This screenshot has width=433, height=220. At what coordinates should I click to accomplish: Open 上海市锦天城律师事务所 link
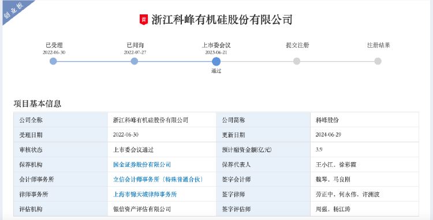(145, 195)
